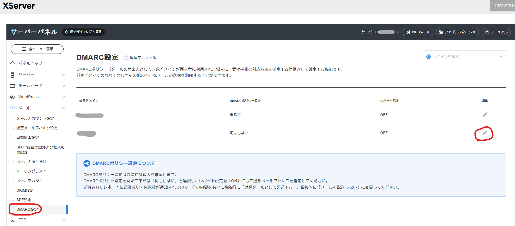Click the 未設定 policy cell
Viewport: 515px width, 226px height.
pos(235,115)
